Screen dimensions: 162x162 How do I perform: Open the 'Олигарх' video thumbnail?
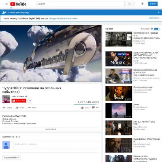(x=119, y=93)
